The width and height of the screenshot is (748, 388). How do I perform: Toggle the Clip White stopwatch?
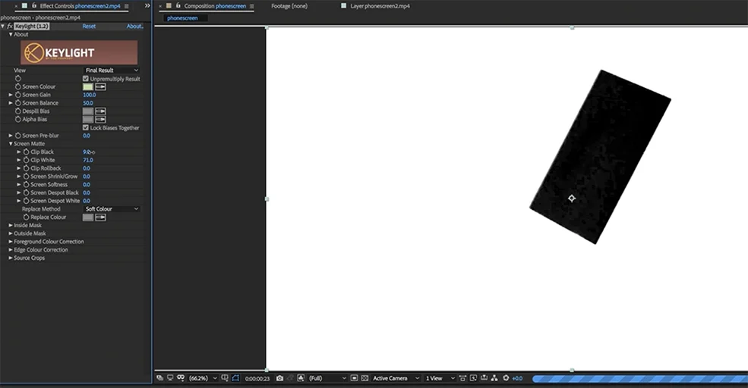point(27,160)
